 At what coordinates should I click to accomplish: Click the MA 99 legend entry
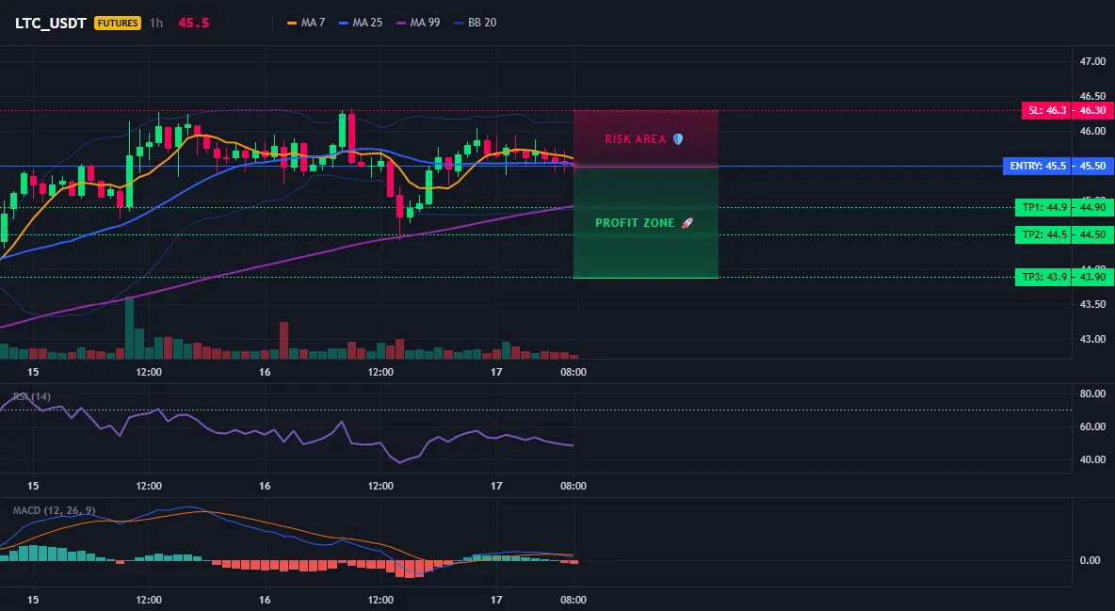click(x=418, y=23)
